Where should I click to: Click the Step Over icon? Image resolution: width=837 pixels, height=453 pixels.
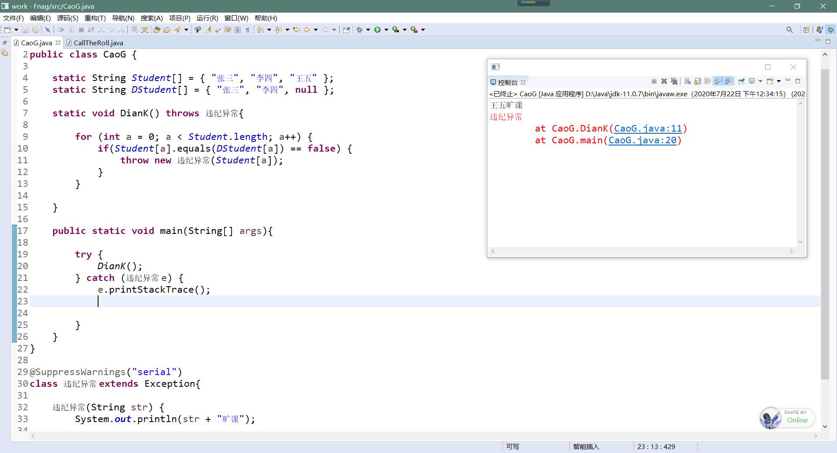click(x=111, y=30)
